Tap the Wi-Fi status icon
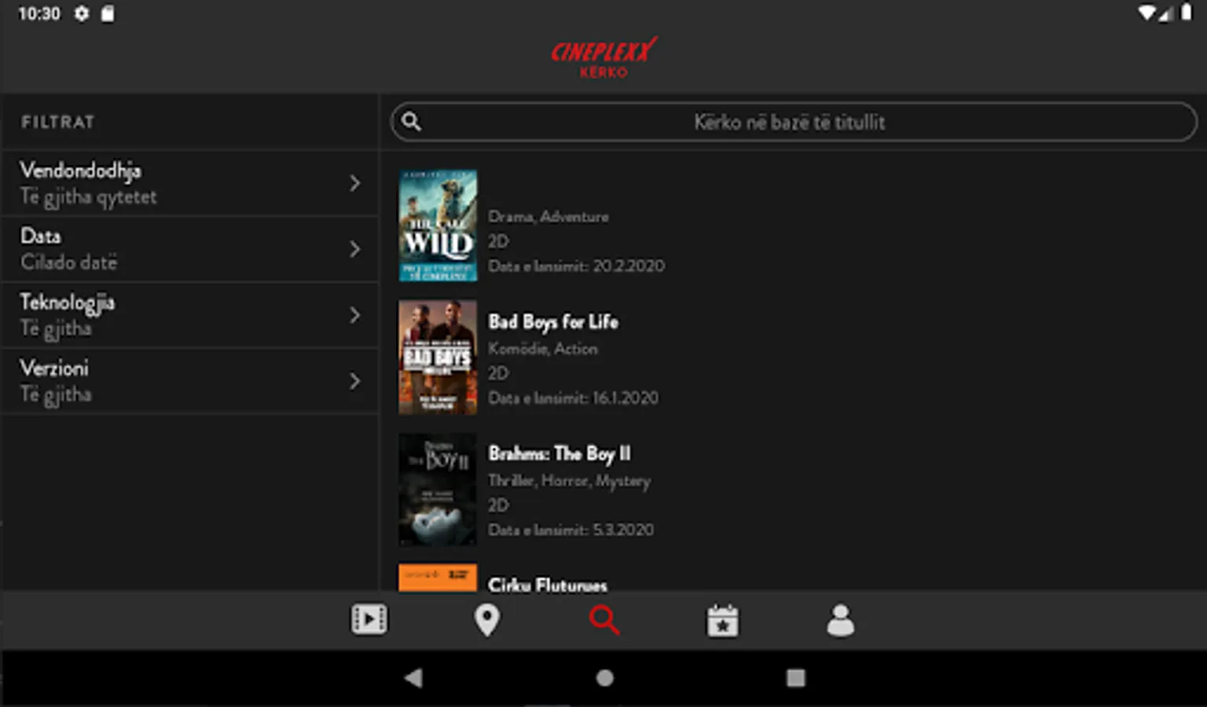1207x707 pixels. [x=1148, y=13]
